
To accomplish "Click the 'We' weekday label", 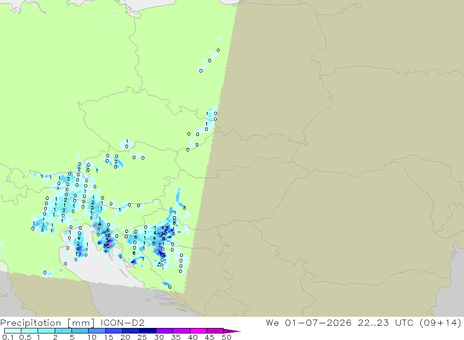I will (x=272, y=322).
